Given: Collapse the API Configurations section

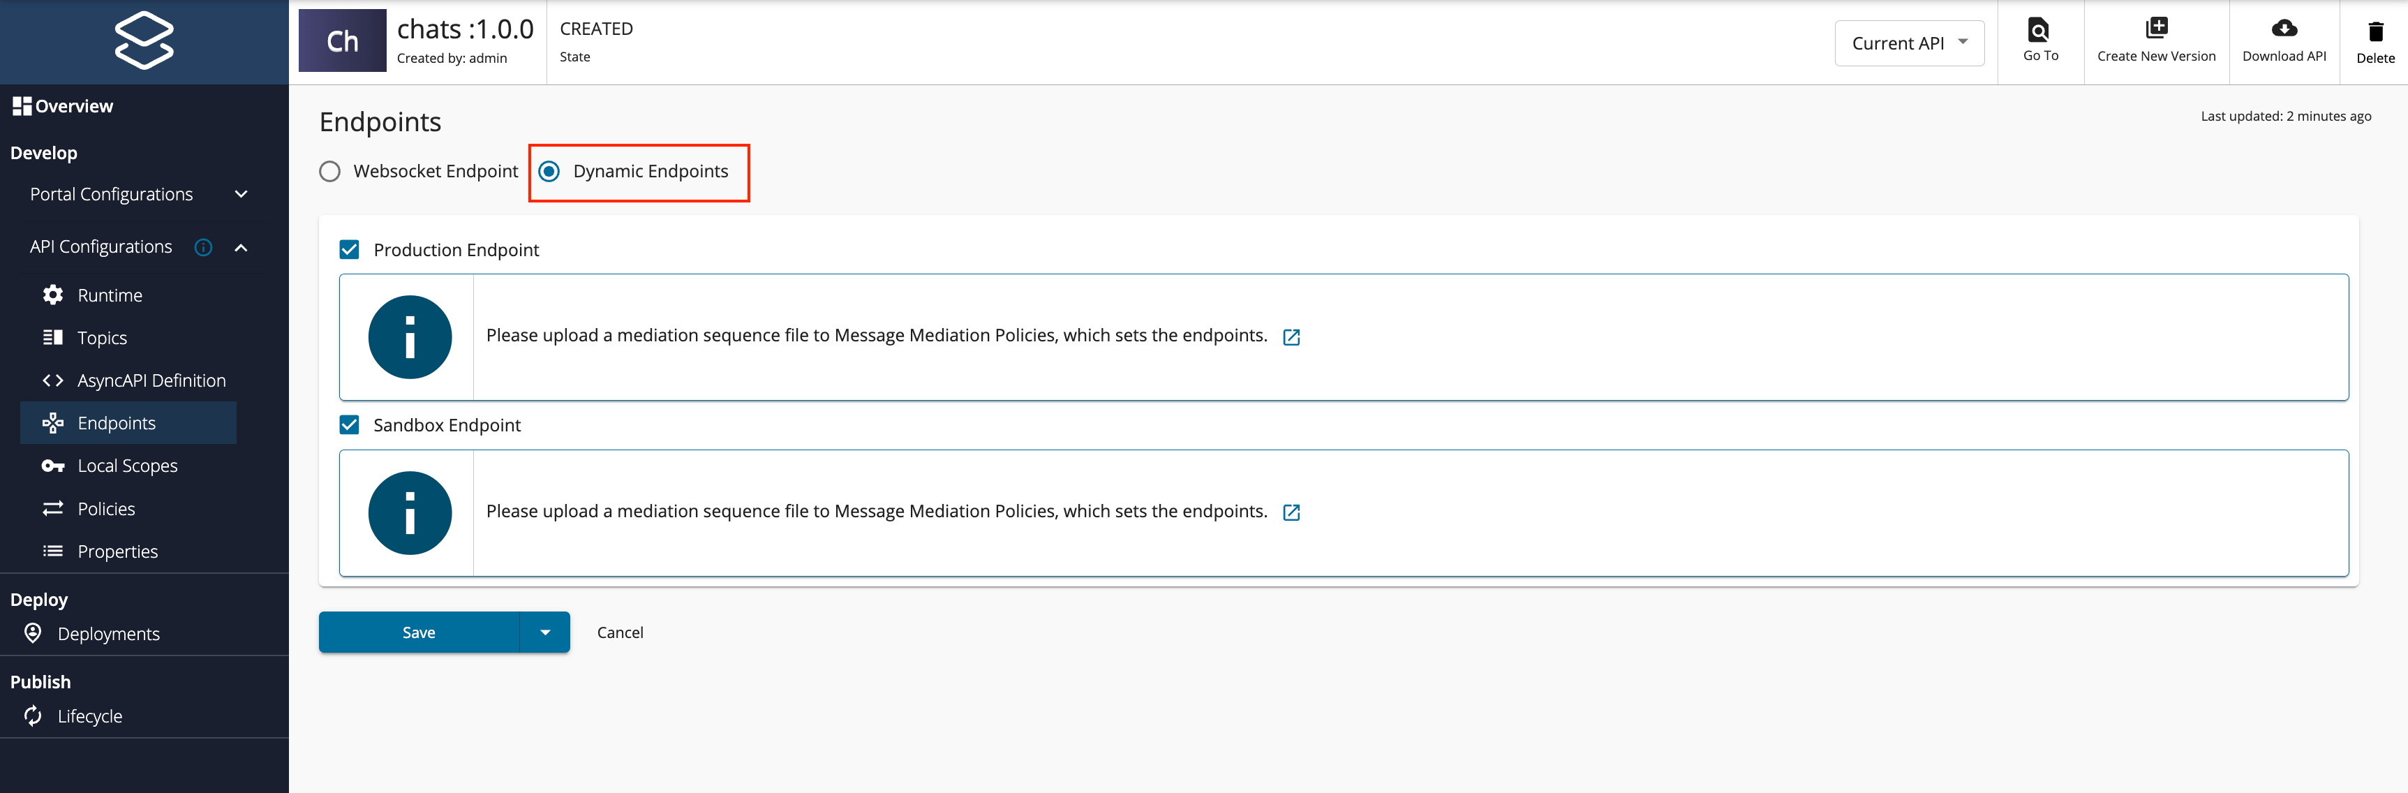Looking at the screenshot, I should click(x=241, y=247).
